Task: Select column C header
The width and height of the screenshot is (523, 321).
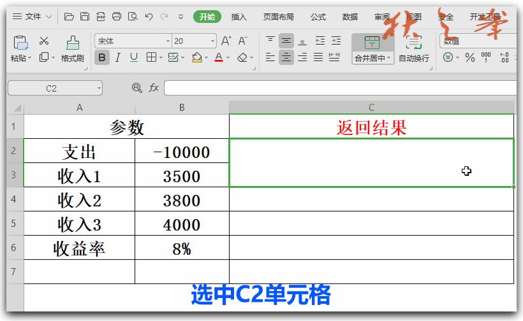Action: [371, 108]
